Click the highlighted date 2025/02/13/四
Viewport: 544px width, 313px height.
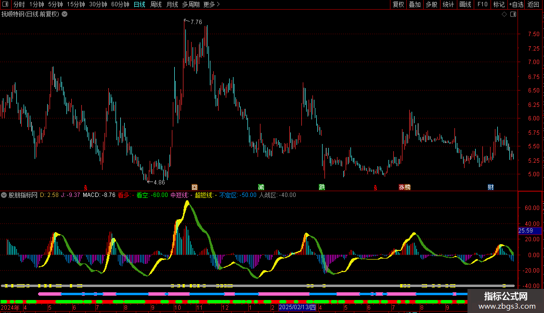tap(298, 307)
